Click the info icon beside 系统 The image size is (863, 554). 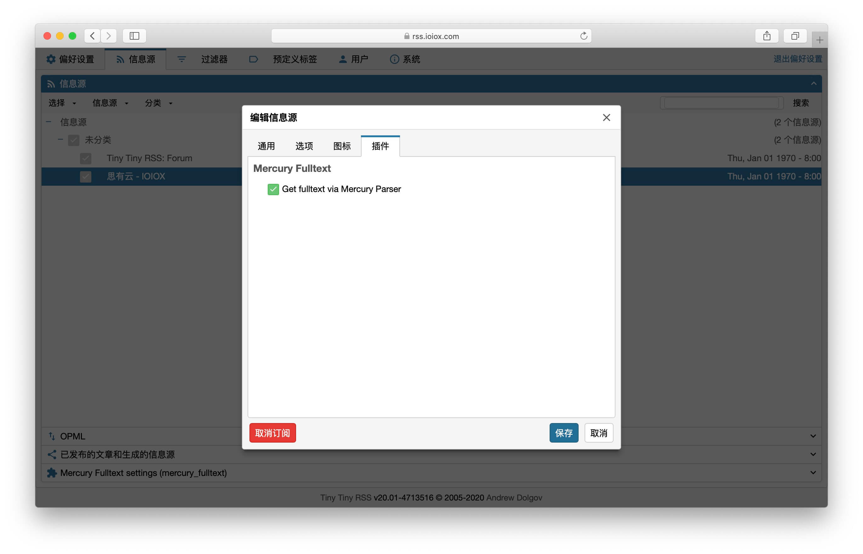(x=394, y=59)
